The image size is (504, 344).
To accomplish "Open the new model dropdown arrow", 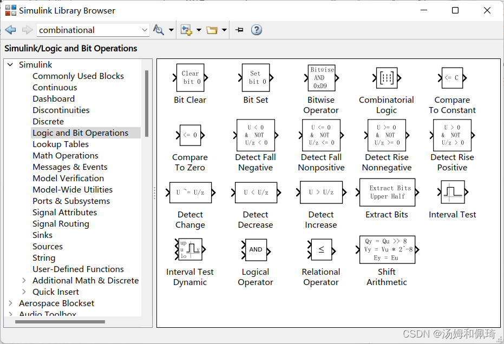I will point(199,30).
